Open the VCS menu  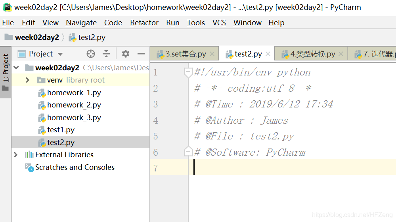(219, 23)
